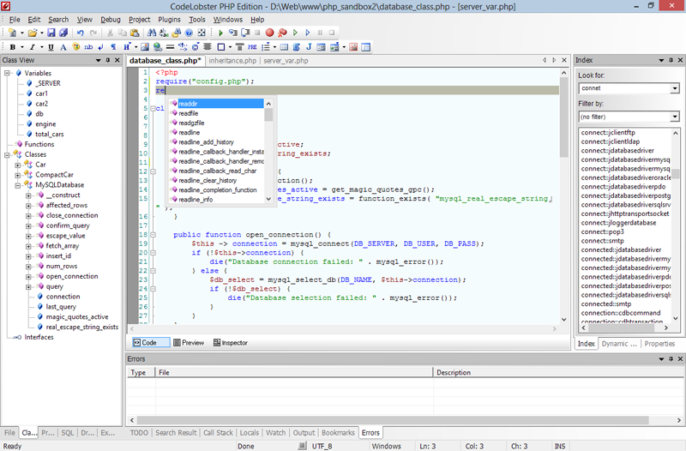Pin the Class View panel
This screenshot has height=451, width=686.
(110, 60)
